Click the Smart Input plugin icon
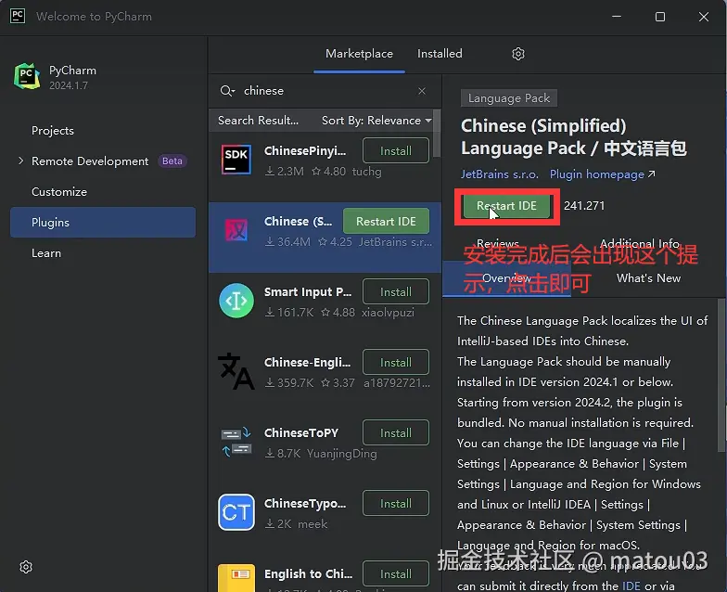Screen dimensions: 727x592 236,301
